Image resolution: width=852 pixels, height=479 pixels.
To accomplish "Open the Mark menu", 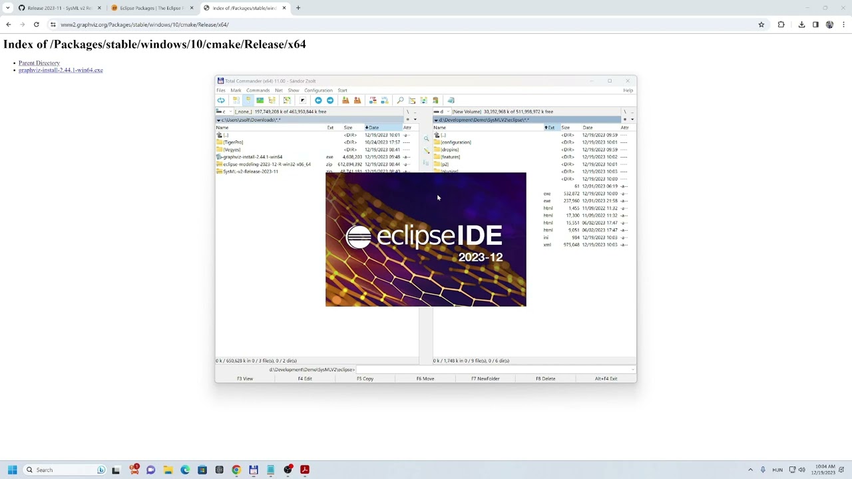I will pos(236,90).
